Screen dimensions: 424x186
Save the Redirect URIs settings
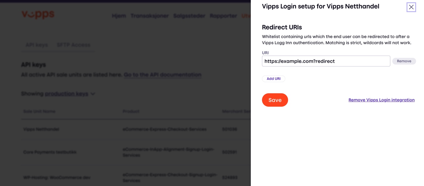[x=275, y=100]
